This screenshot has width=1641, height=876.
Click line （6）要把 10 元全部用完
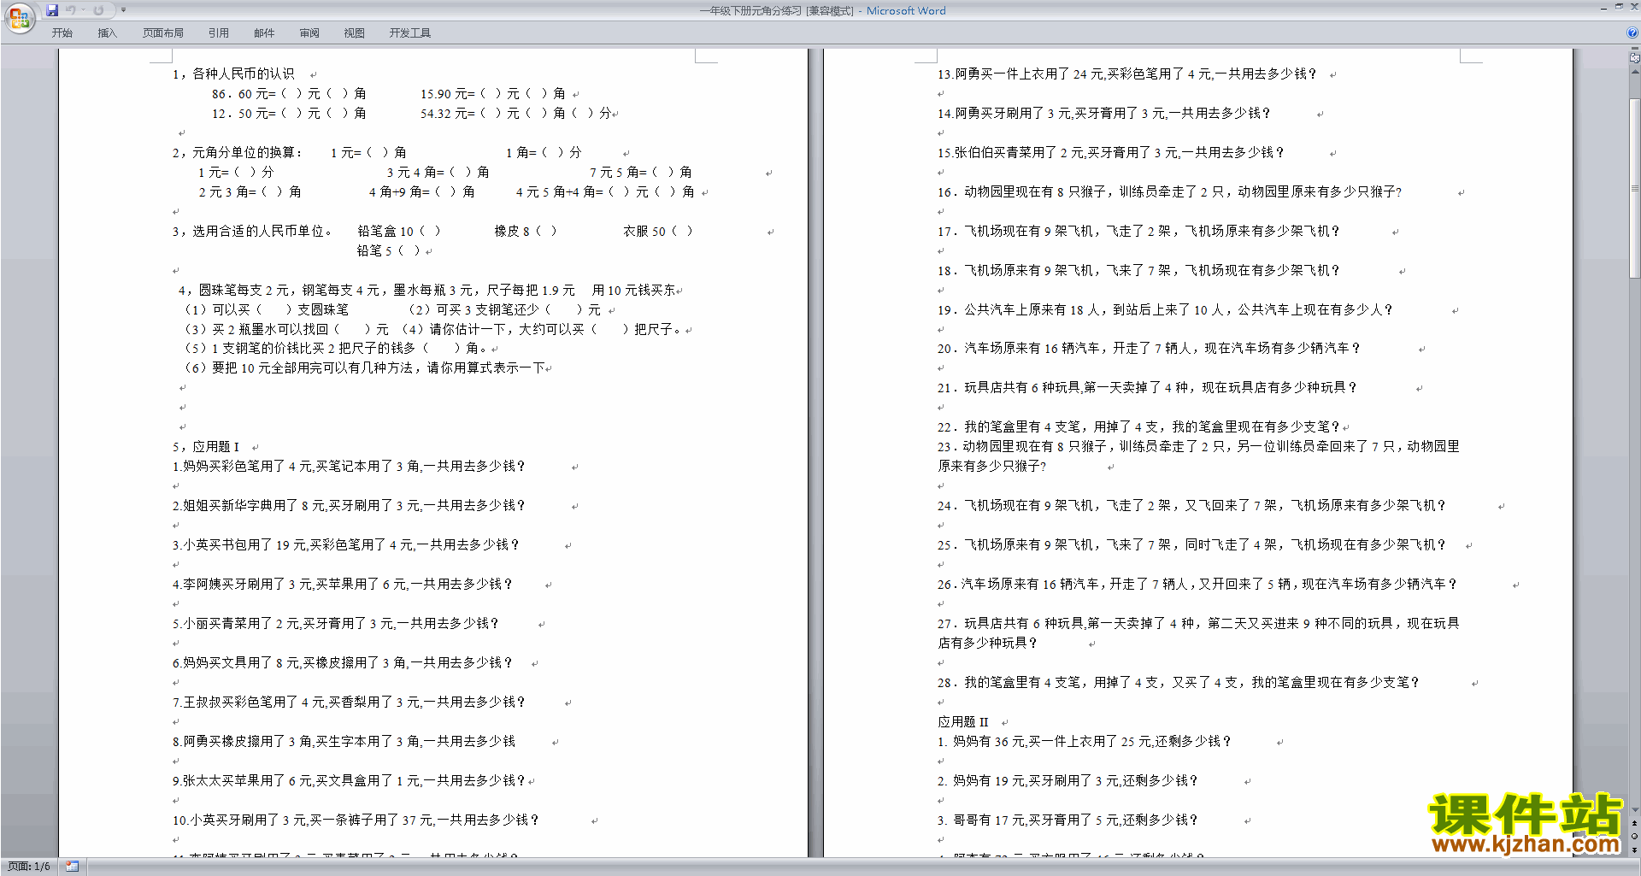pos(365,368)
